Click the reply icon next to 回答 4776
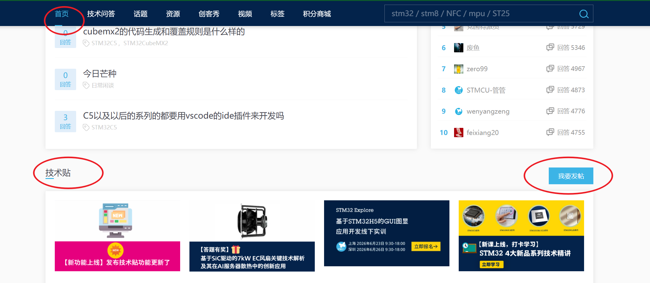 [550, 111]
